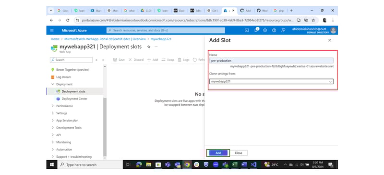384x175 pixels.
Task: Open the Azure portal hamburger menu
Action: 52,30
